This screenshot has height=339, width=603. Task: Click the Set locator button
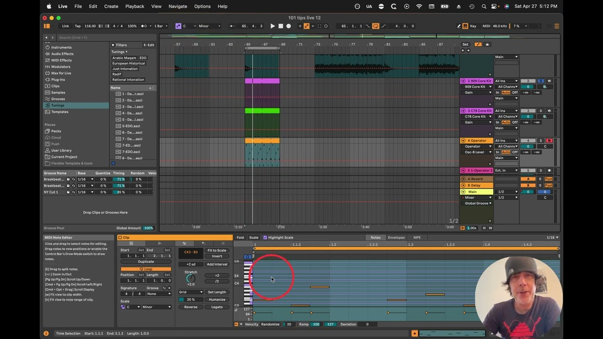point(465,44)
